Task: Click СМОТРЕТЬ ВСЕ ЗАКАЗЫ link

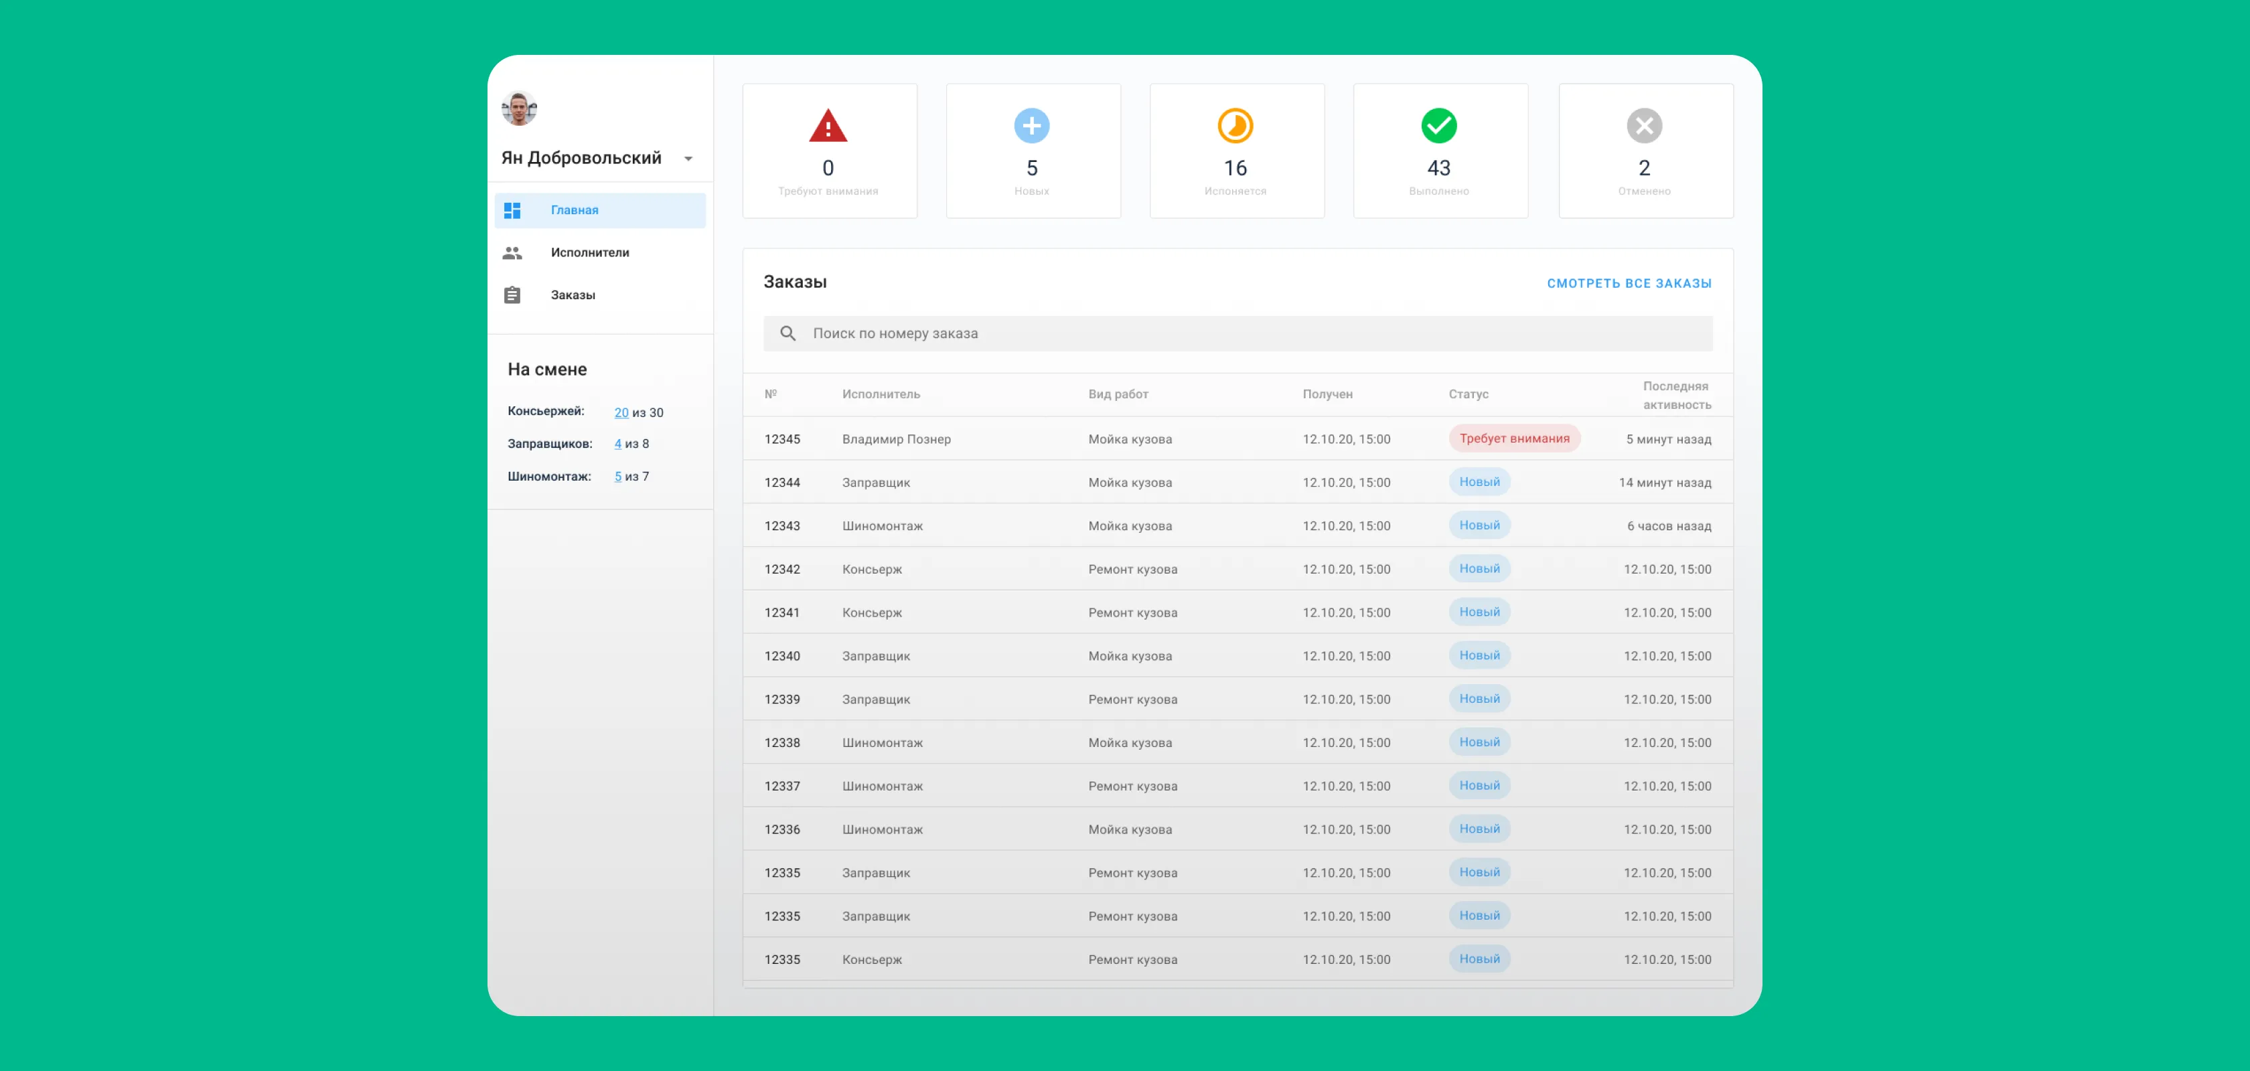Action: (x=1629, y=282)
